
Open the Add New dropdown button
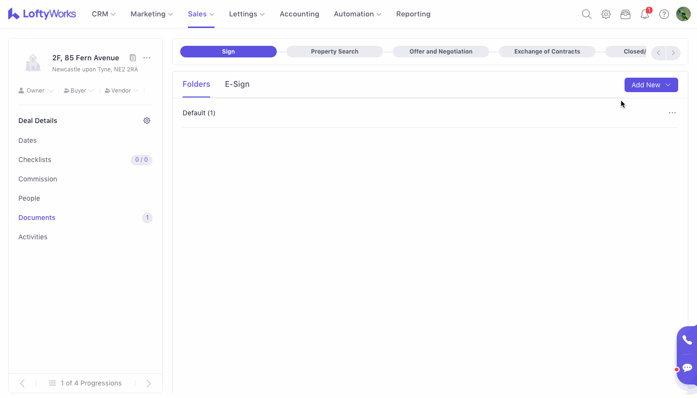tap(651, 85)
